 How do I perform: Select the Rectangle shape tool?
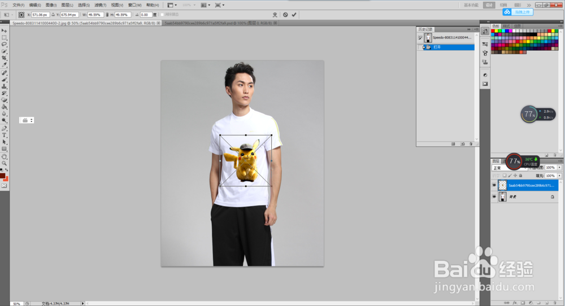(5, 149)
